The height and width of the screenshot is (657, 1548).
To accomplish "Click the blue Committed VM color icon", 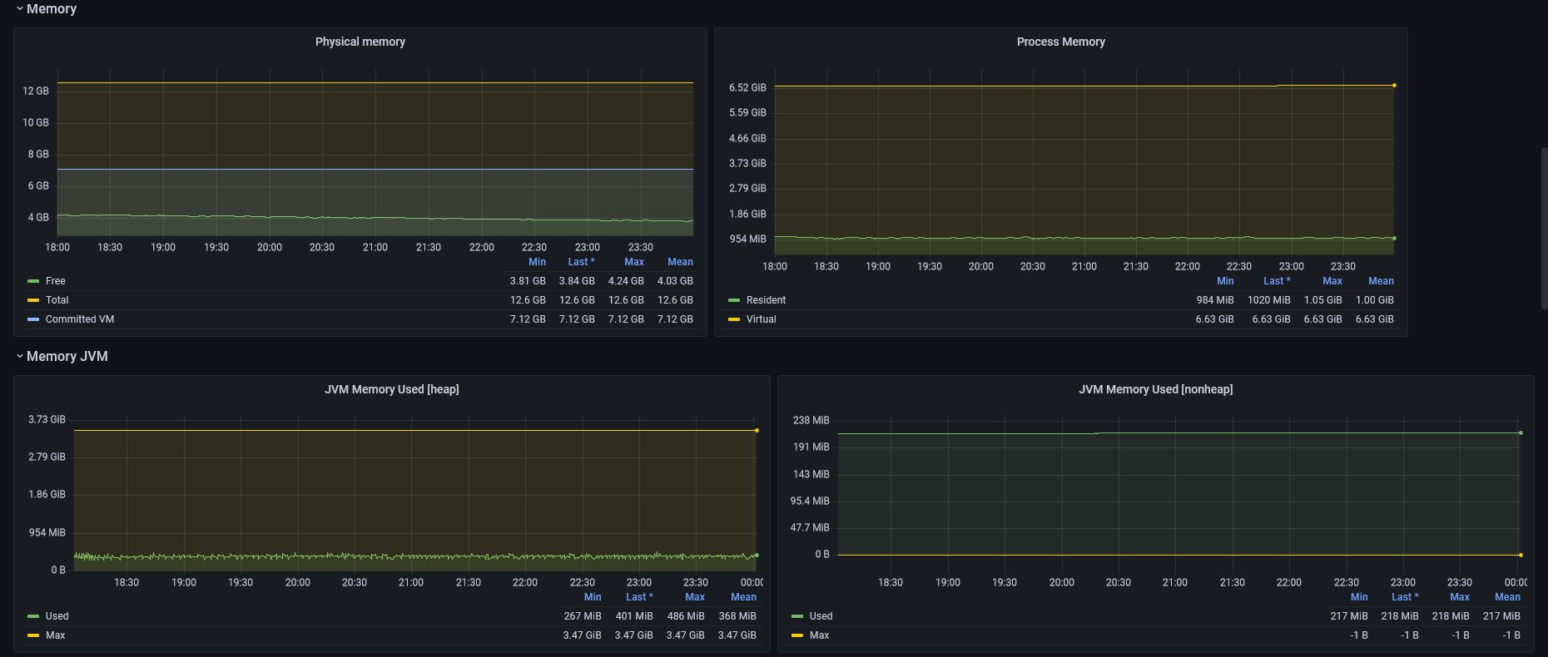I will point(33,319).
